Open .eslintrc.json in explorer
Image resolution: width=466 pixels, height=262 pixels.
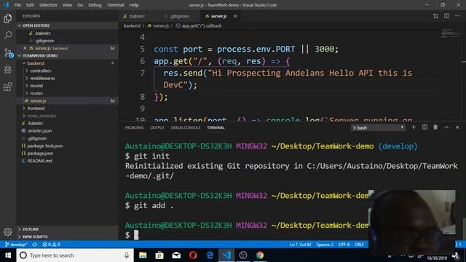click(x=68, y=131)
